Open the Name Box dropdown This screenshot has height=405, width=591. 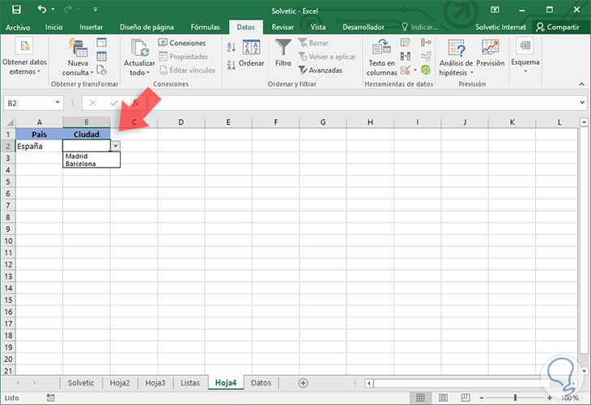coord(57,103)
